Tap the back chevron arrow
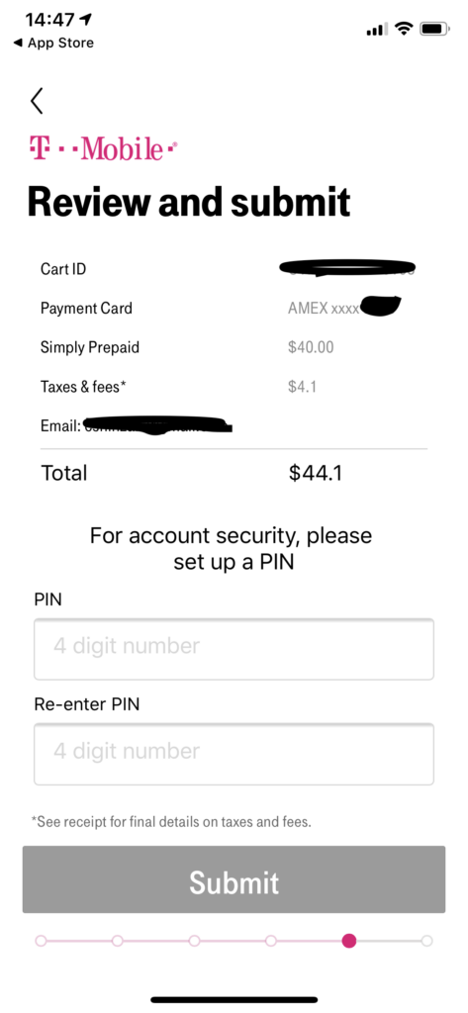 [x=37, y=101]
